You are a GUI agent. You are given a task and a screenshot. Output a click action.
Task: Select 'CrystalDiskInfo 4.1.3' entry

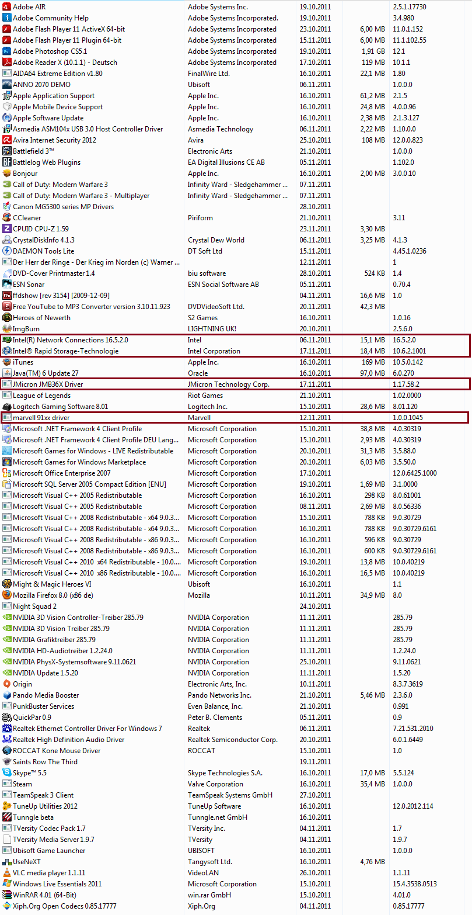[44, 240]
